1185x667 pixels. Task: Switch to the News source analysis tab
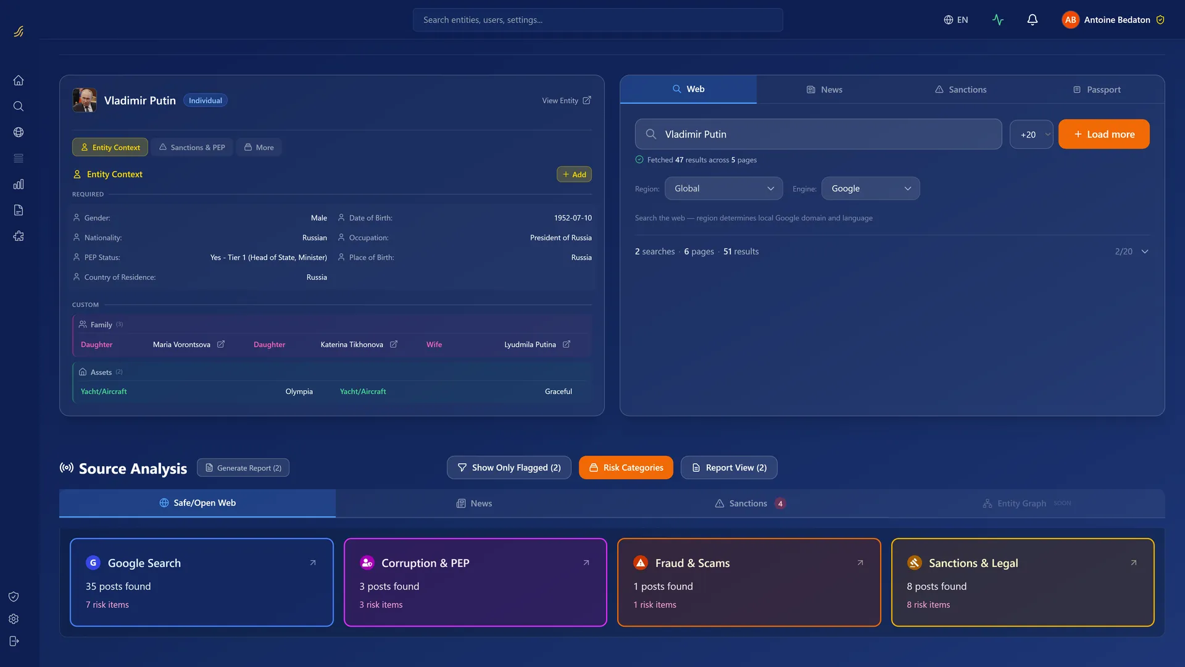click(474, 503)
